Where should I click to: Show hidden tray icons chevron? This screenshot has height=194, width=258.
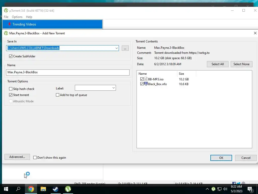pyautogui.click(x=207, y=189)
